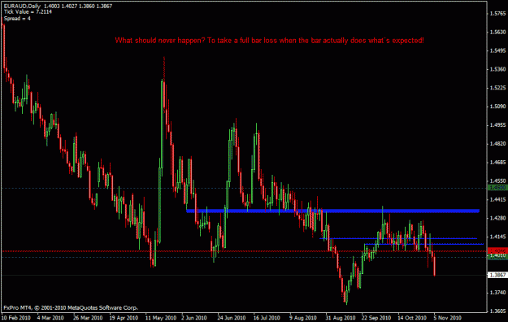
Task: Click the 1.5630 price axis label
Action: click(498, 32)
